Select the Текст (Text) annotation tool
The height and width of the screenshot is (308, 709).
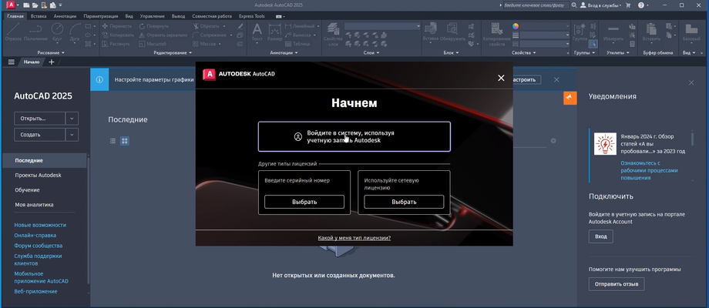click(257, 32)
